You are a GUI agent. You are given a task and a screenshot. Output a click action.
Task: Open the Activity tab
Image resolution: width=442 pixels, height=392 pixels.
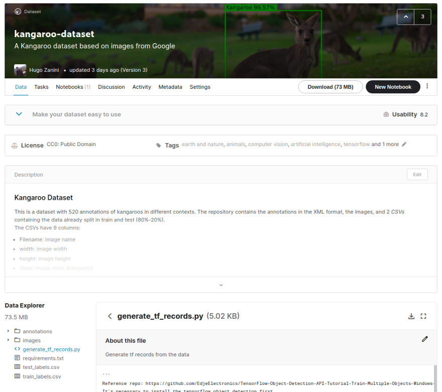coord(142,87)
